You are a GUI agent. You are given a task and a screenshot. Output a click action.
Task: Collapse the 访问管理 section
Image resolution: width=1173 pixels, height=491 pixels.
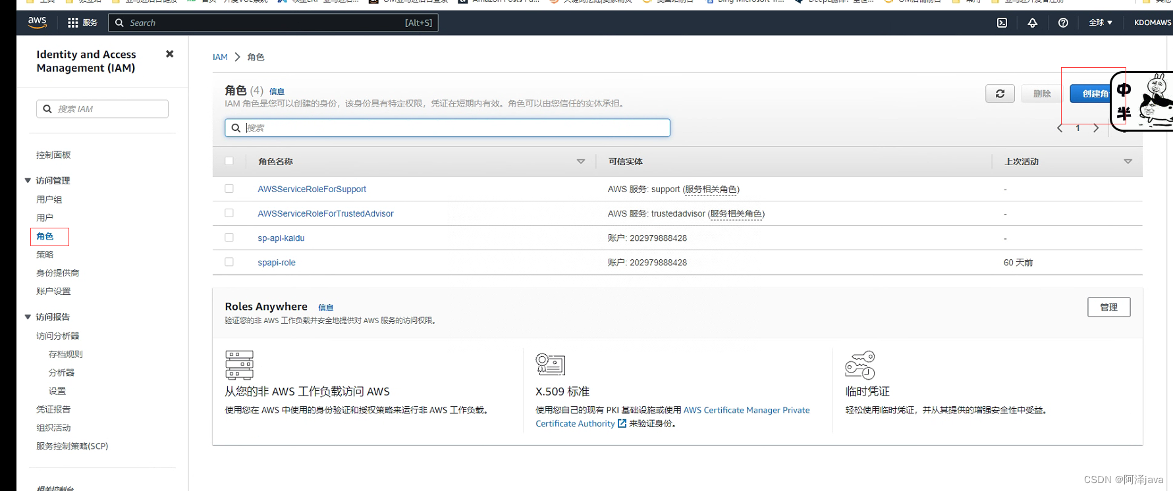(x=28, y=180)
